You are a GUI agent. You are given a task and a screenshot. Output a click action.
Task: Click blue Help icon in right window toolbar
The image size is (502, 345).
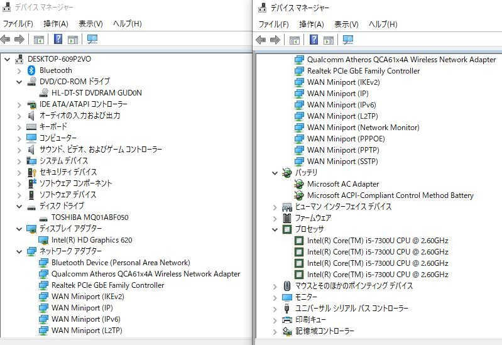314,40
